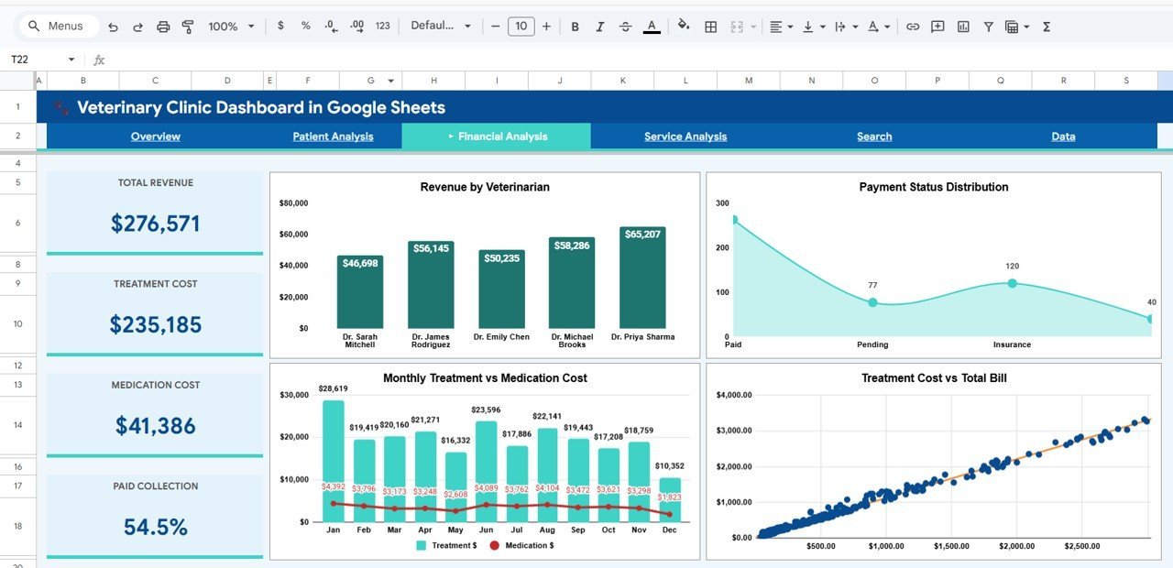Print the spreadsheet
1173x568 pixels.
click(x=162, y=26)
